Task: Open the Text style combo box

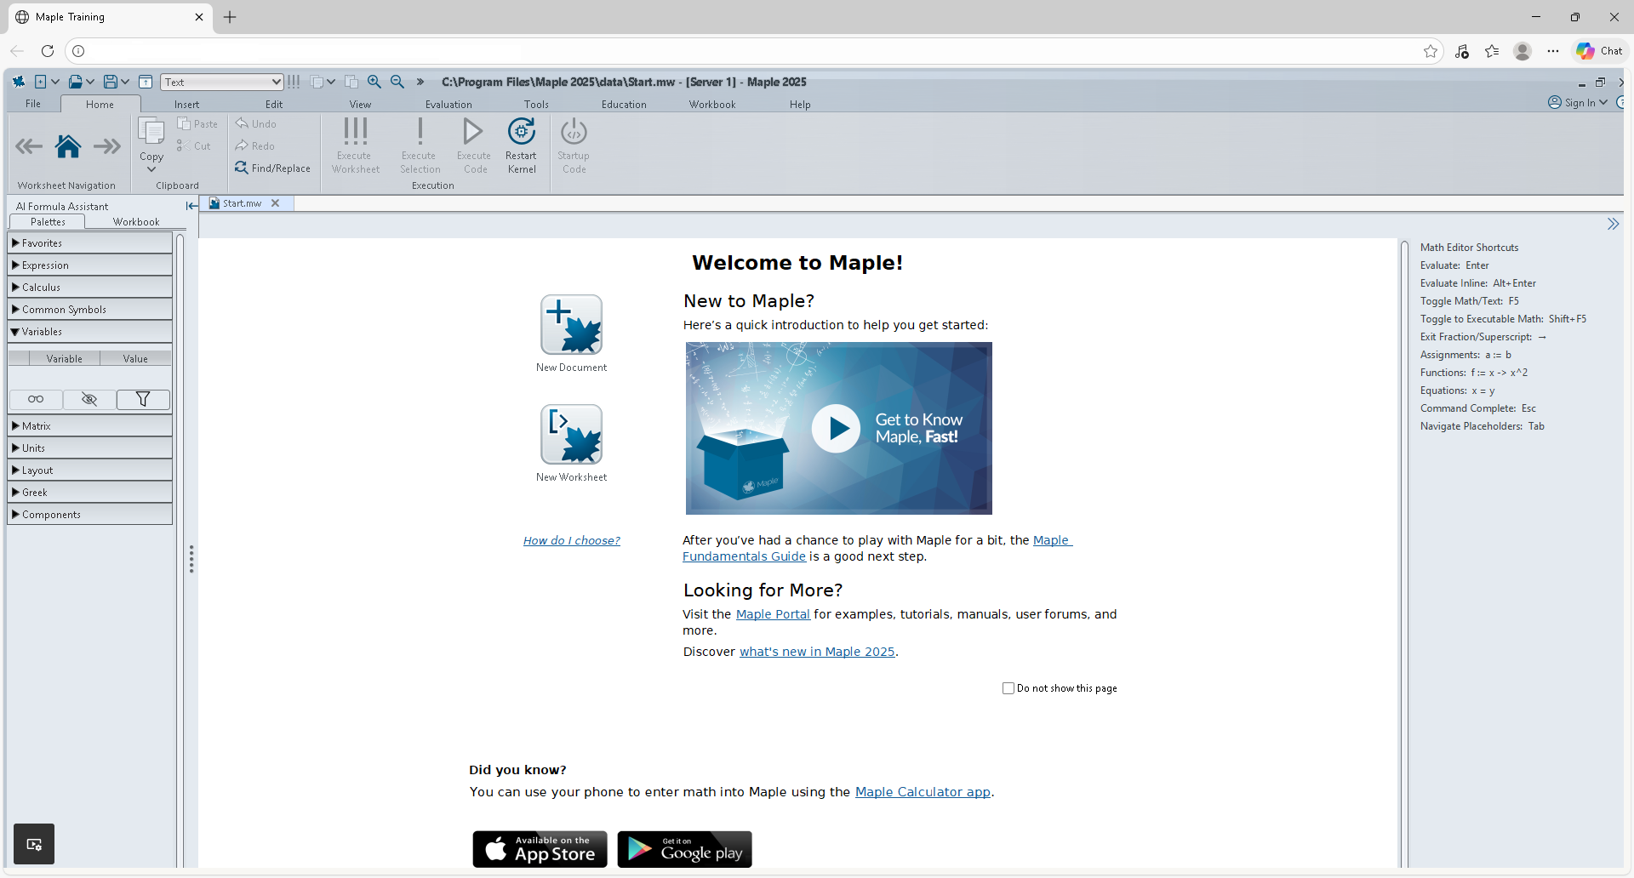Action: 222,82
